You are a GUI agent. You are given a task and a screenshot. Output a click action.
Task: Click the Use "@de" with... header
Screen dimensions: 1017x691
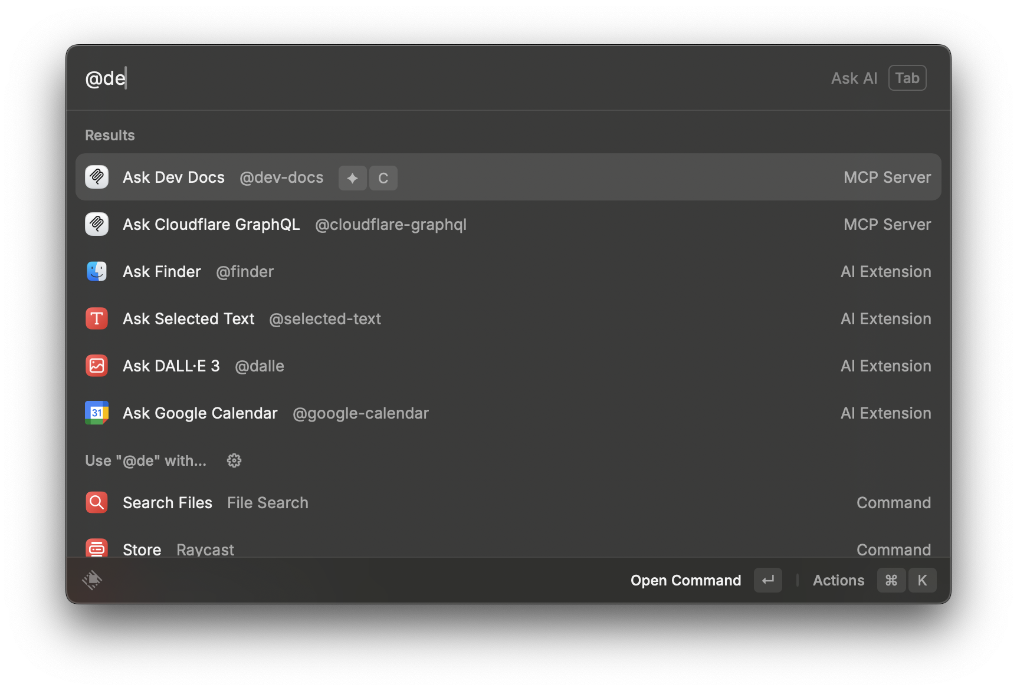click(146, 460)
